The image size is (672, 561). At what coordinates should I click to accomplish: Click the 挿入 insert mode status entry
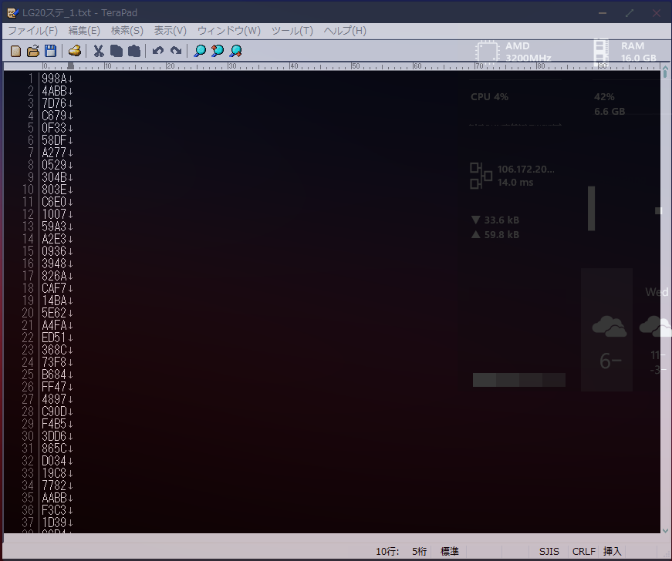pyautogui.click(x=612, y=552)
